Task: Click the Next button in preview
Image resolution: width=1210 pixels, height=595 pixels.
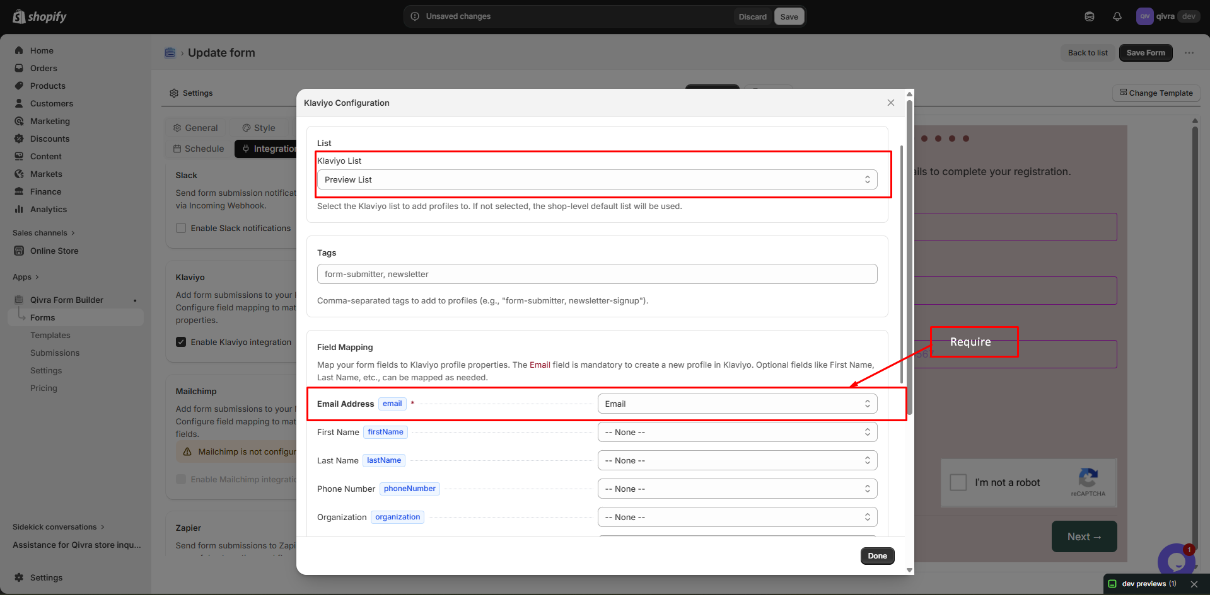Action: tap(1084, 536)
